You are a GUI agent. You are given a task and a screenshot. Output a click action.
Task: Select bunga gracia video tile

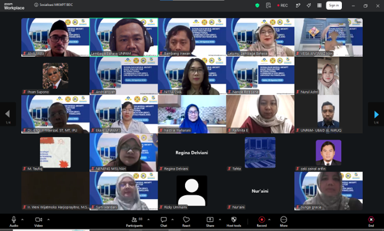tap(329, 191)
